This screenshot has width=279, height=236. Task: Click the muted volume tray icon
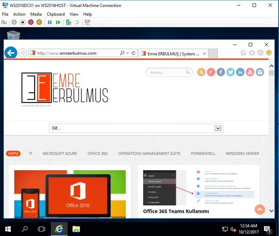(x=233, y=229)
